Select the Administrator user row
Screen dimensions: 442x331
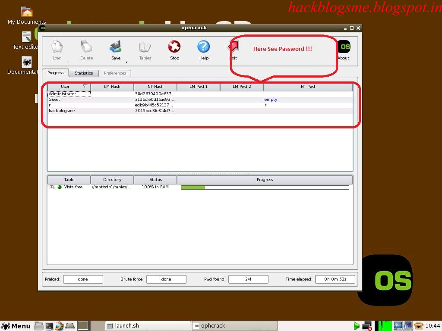pos(200,94)
